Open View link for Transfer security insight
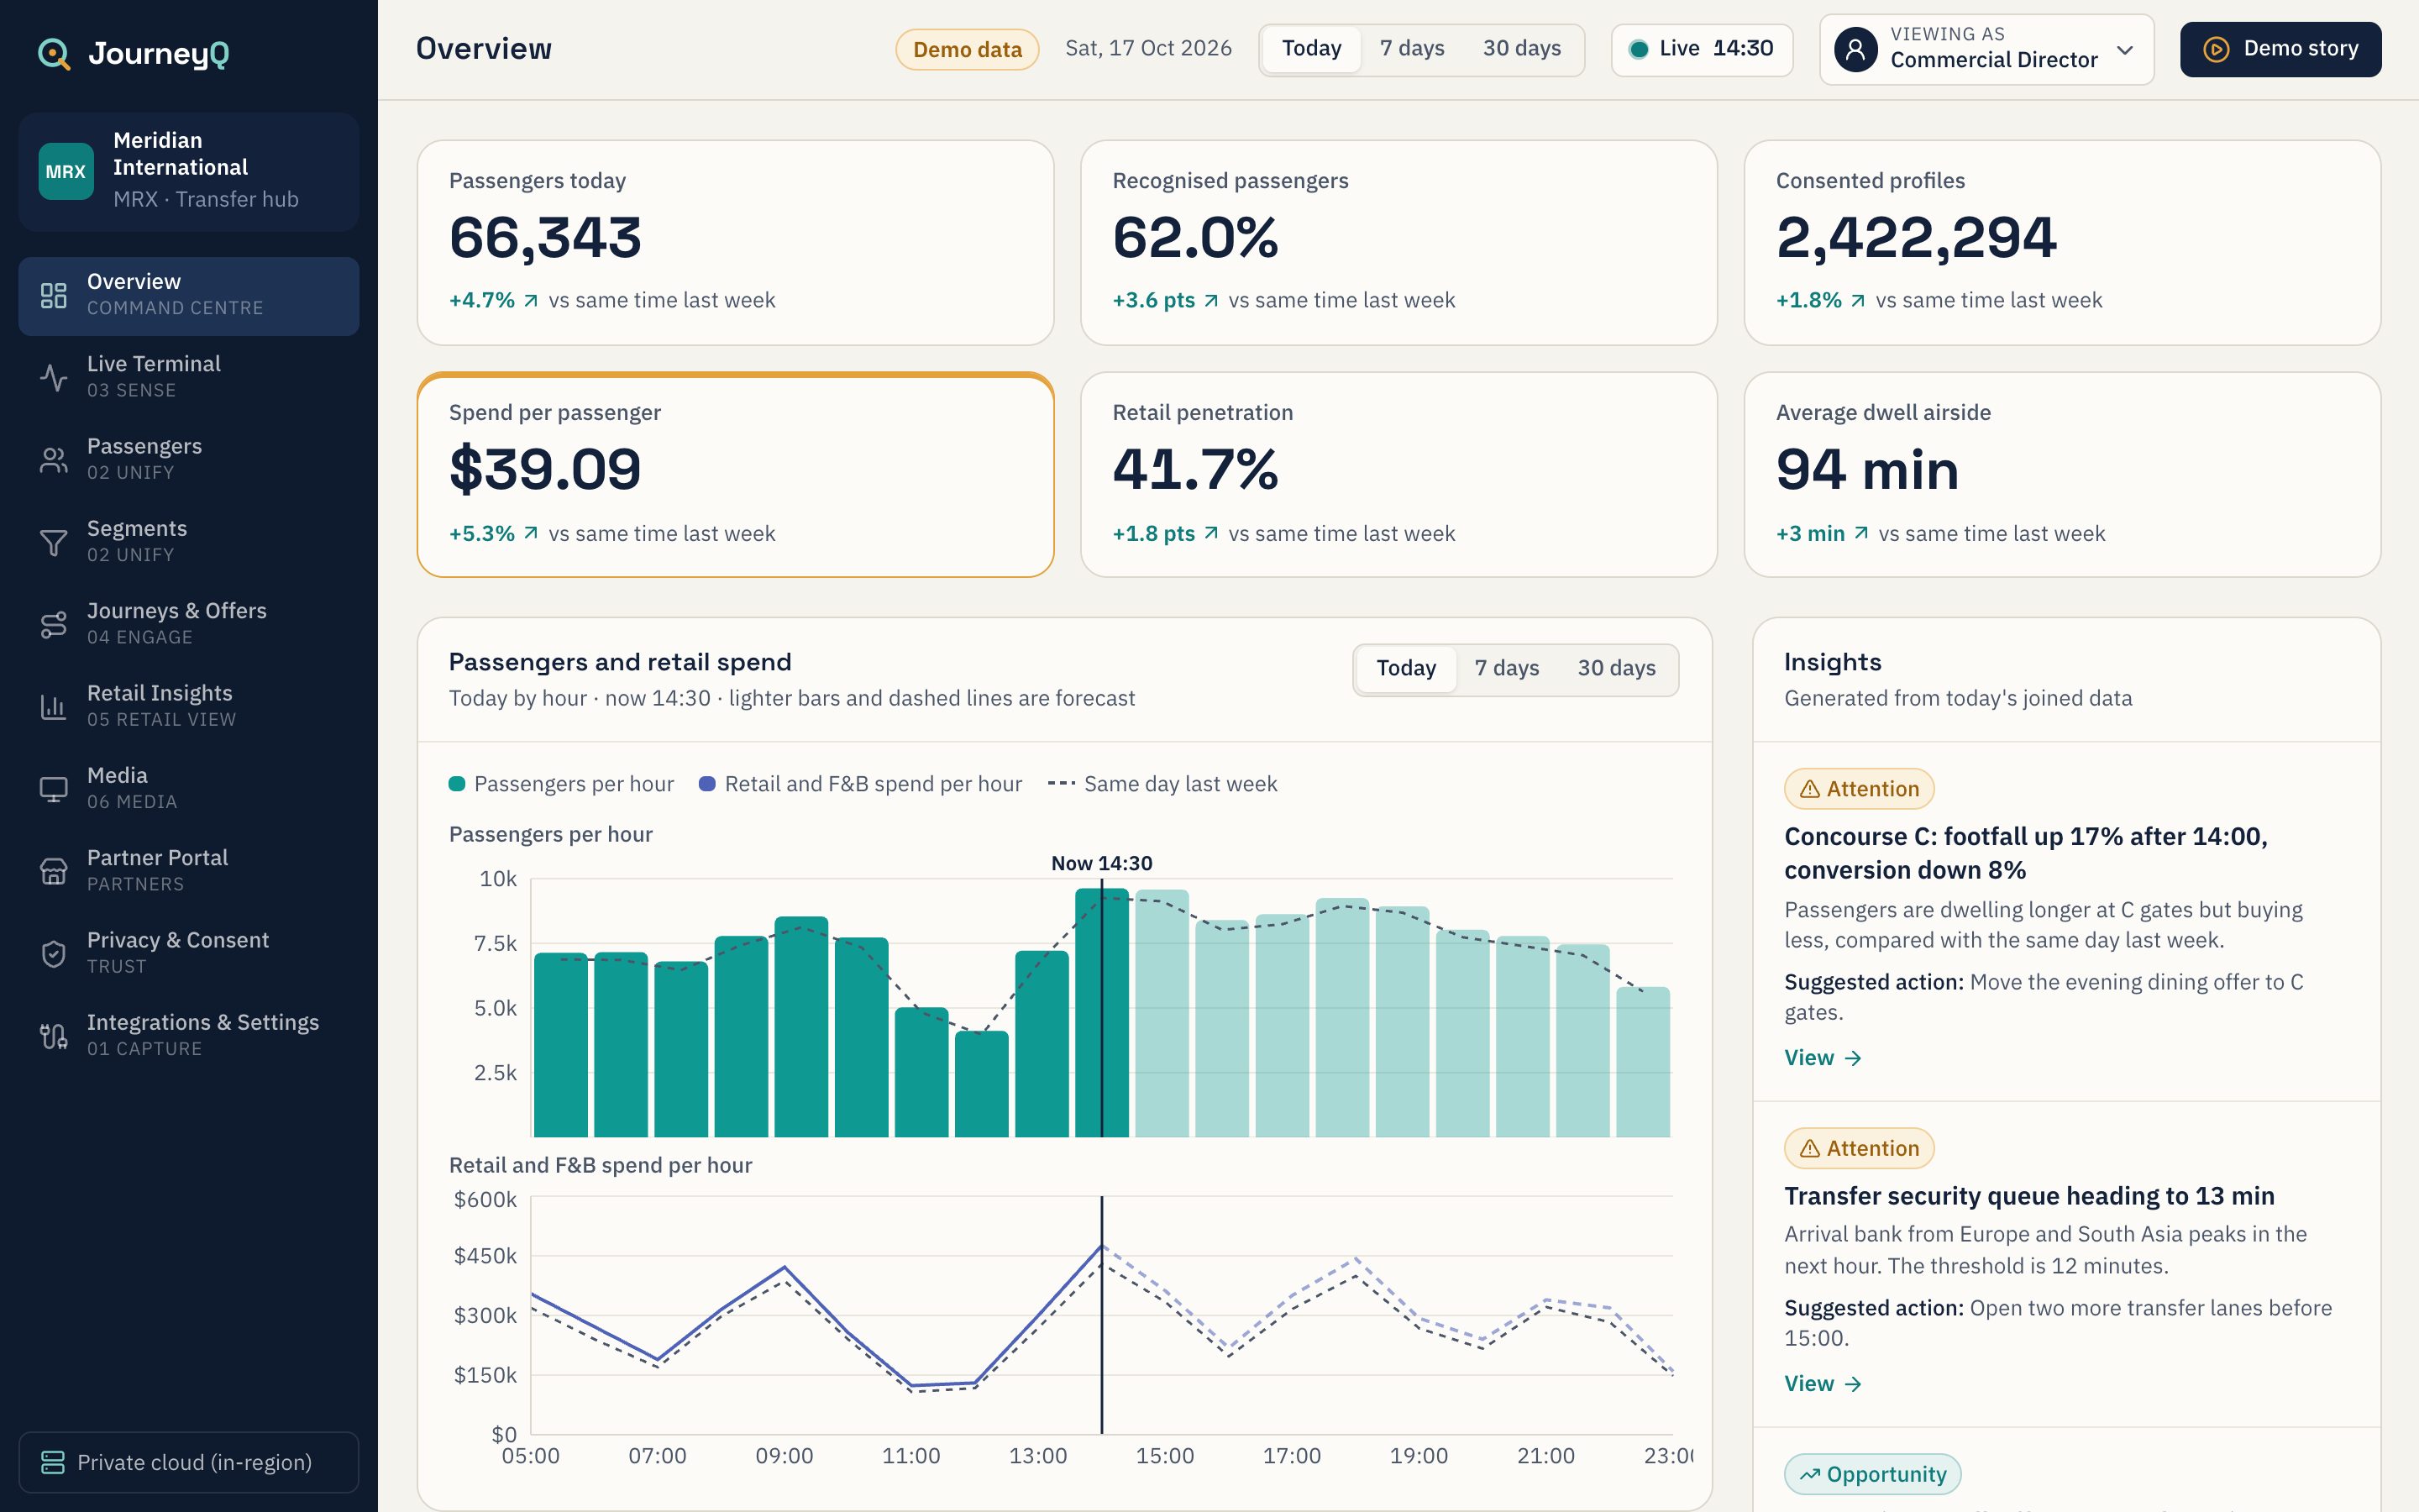The height and width of the screenshot is (1512, 2419). tap(1823, 1384)
